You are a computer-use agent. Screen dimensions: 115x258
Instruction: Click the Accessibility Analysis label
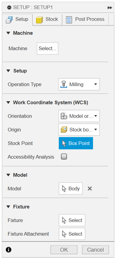click(x=31, y=157)
